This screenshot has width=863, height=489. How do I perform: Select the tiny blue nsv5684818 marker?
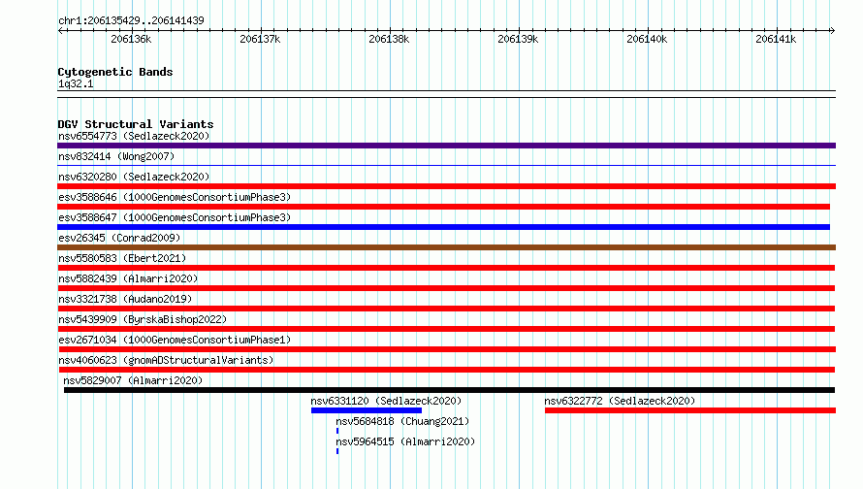click(x=337, y=431)
